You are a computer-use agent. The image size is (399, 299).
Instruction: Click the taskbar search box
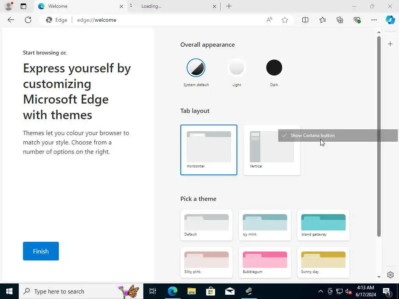tap(81, 291)
